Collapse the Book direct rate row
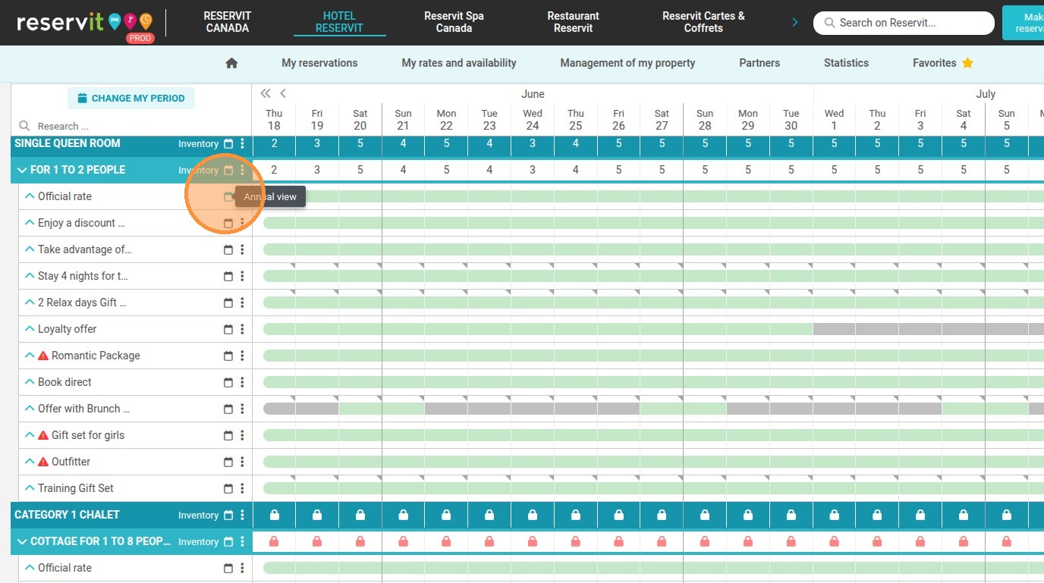Screen dimensions: 1044x583 click(x=30, y=382)
